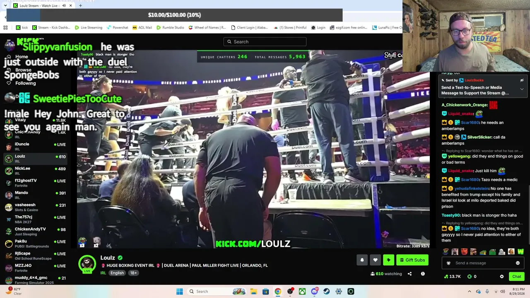
Task: Open a new browser tab
Action: tap(80, 6)
